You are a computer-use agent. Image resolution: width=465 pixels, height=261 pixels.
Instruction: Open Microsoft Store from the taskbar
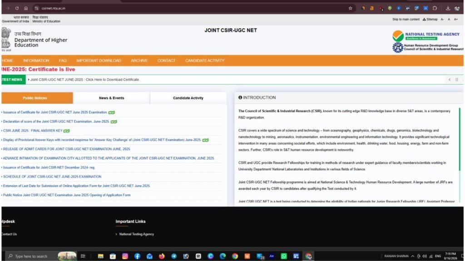click(x=113, y=256)
